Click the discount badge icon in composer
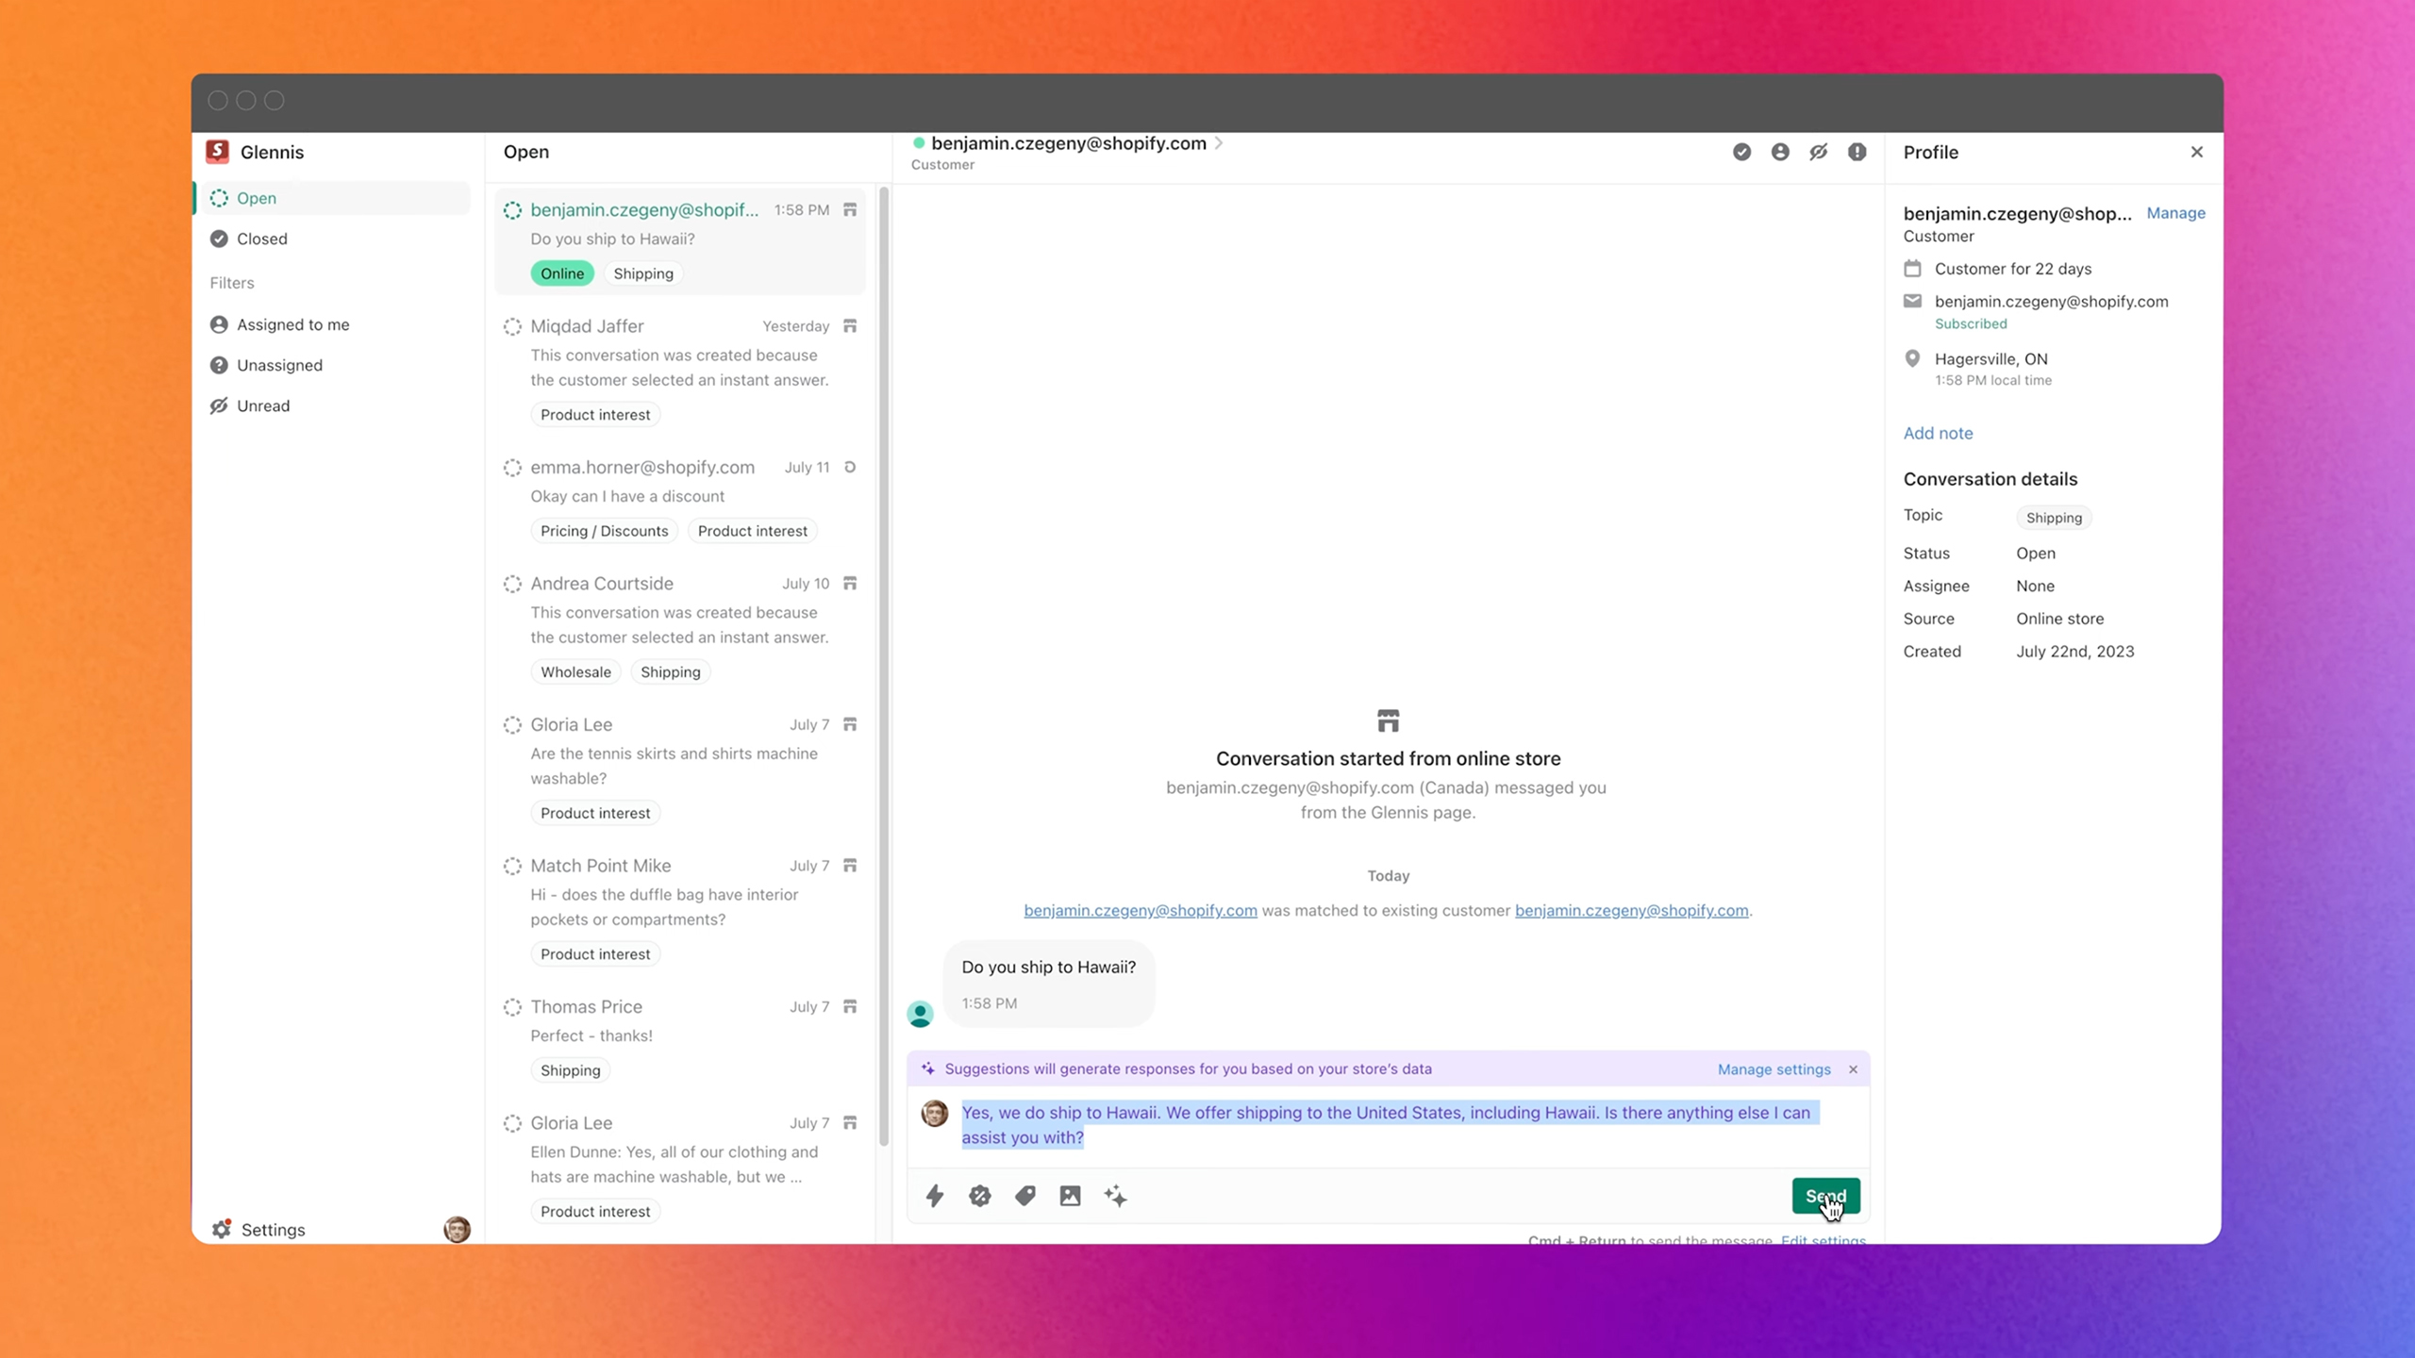The image size is (2415, 1358). point(979,1196)
